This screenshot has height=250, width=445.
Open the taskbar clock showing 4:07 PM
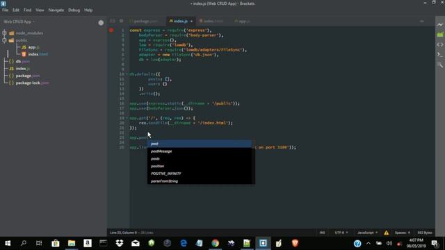pyautogui.click(x=416, y=243)
